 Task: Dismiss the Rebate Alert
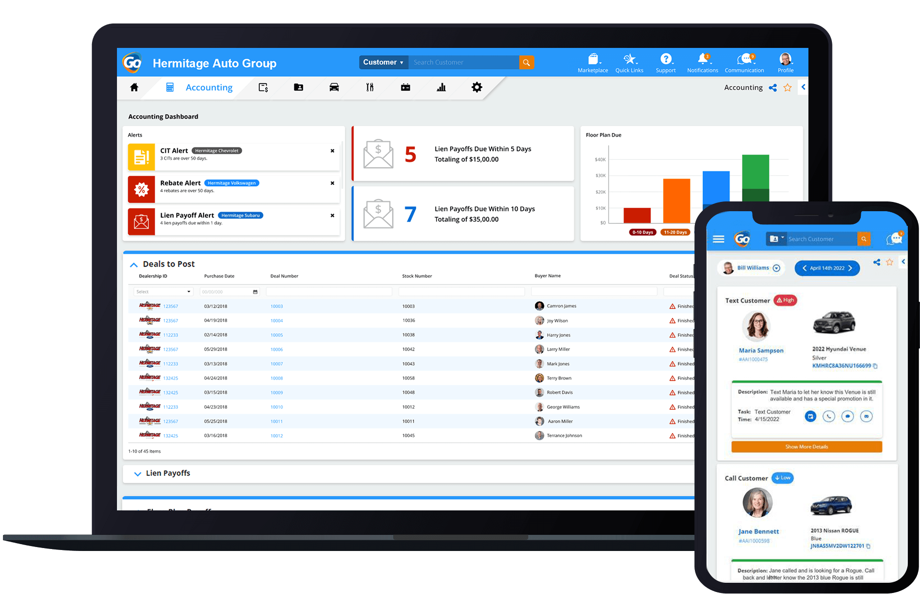[332, 183]
